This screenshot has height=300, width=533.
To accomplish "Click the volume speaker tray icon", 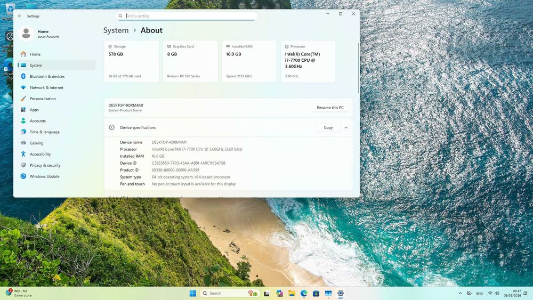I will 497,293.
